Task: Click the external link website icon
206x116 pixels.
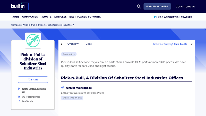Action: click(19, 101)
